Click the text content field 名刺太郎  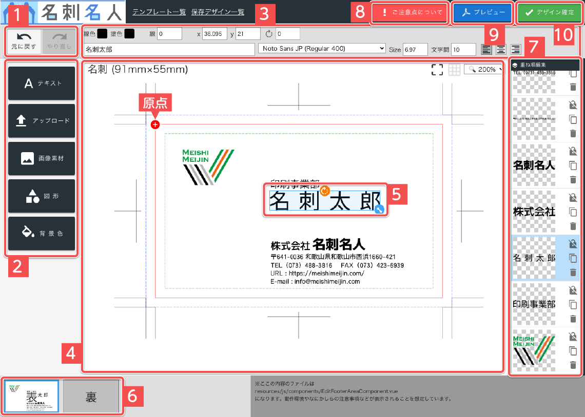169,49
